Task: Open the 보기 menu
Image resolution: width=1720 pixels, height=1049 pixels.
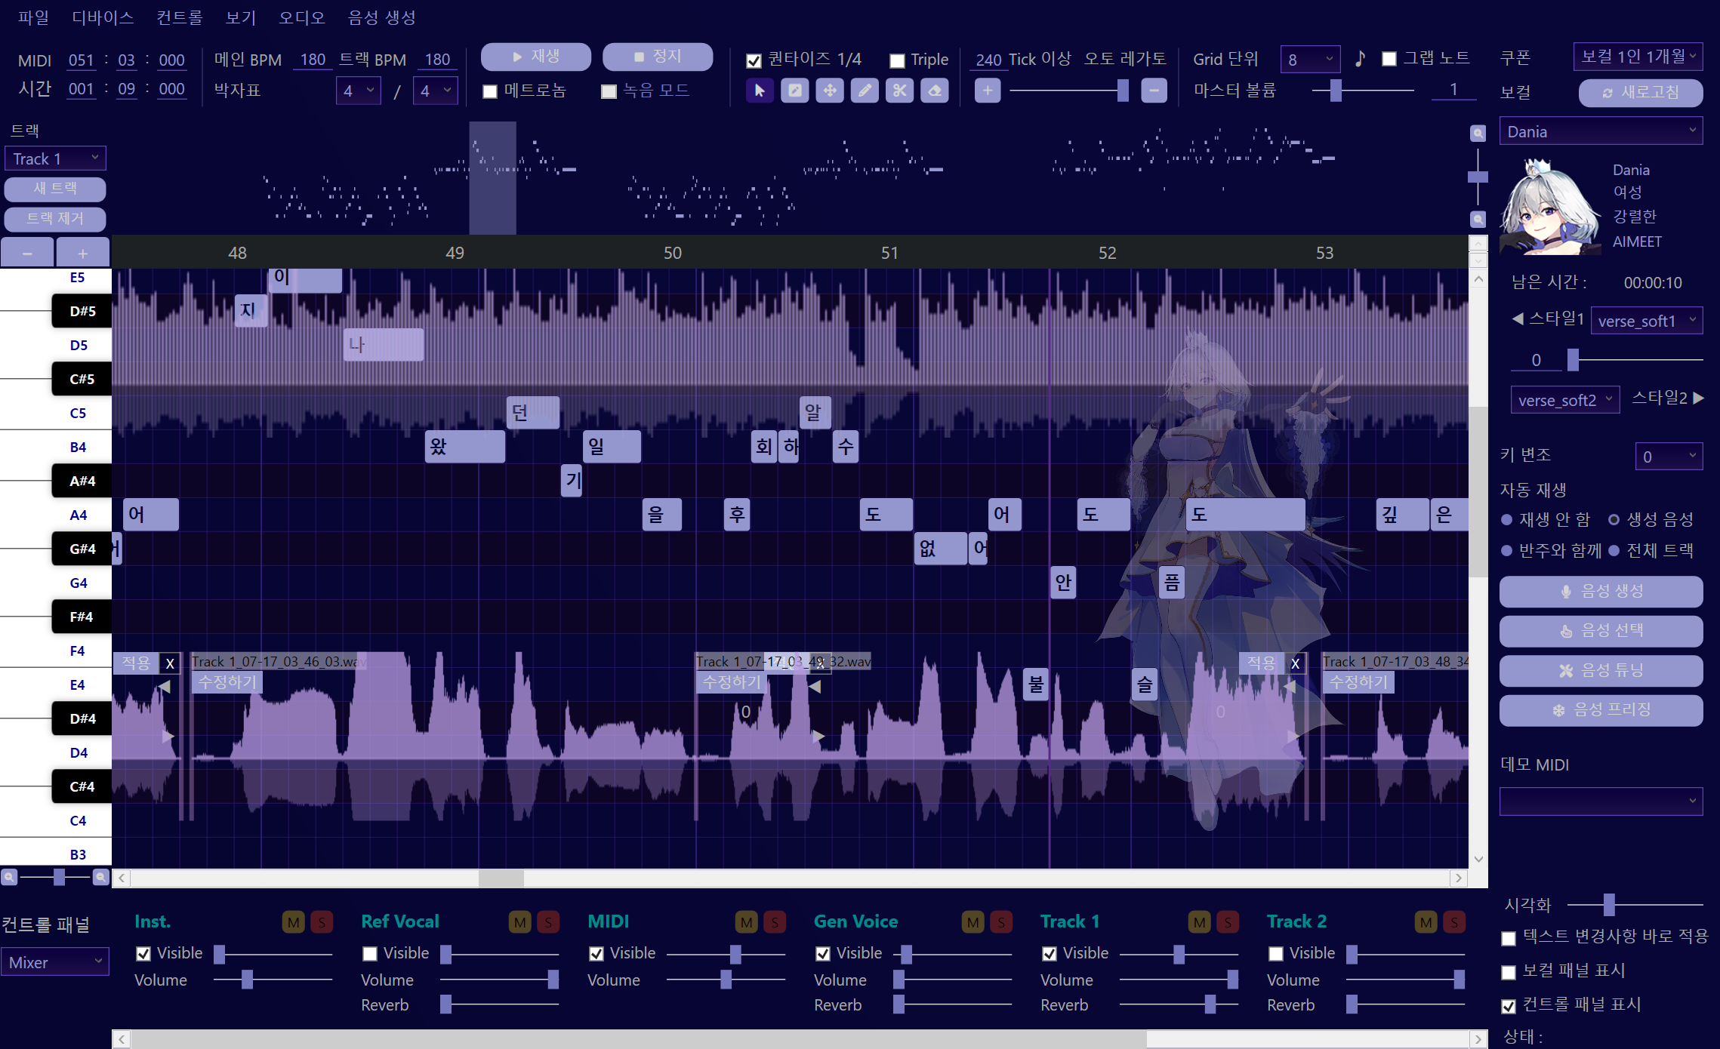Action: point(241,17)
